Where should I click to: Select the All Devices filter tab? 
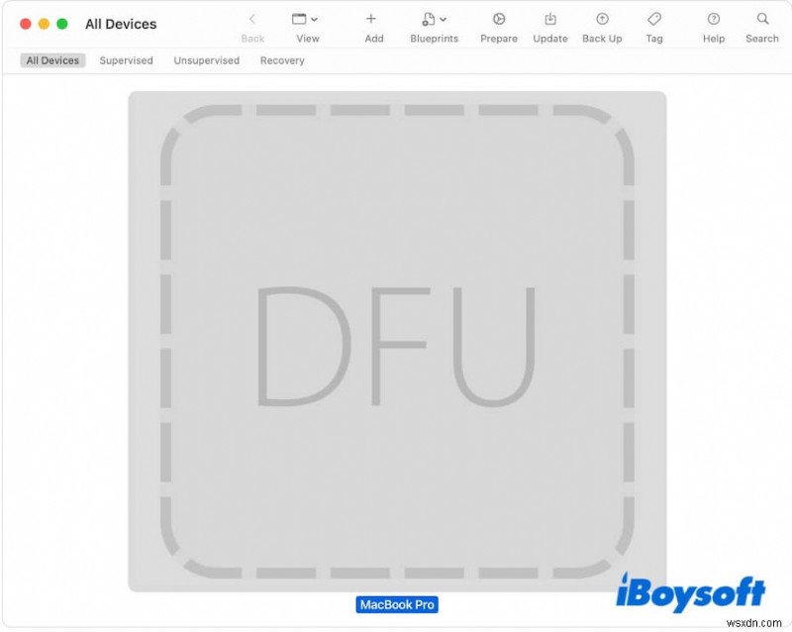pos(52,60)
